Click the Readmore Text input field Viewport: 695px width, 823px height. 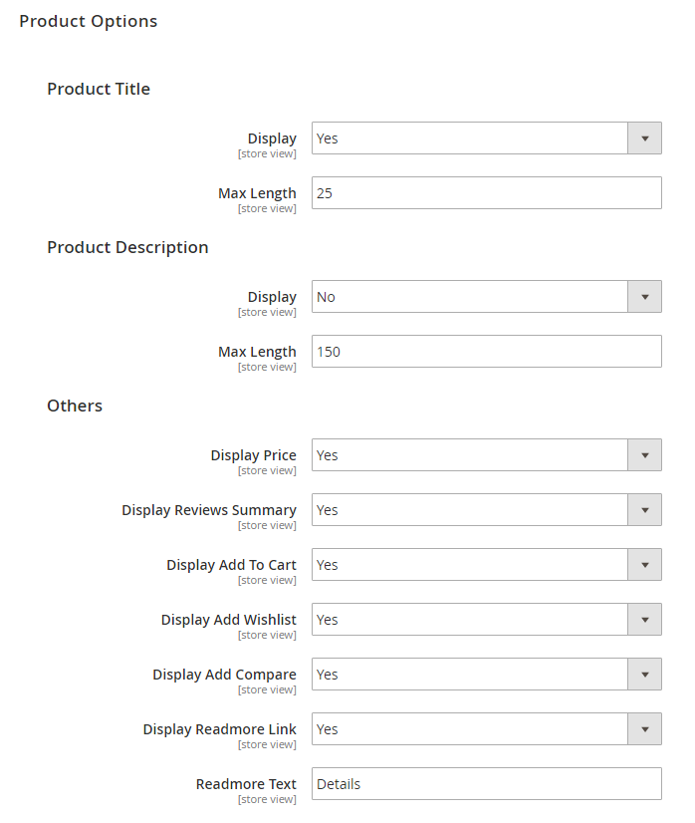coord(486,783)
